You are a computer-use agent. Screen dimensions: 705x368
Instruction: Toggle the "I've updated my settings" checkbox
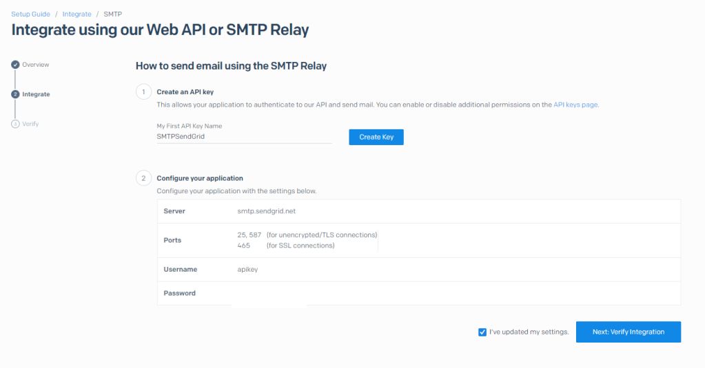pyautogui.click(x=482, y=332)
